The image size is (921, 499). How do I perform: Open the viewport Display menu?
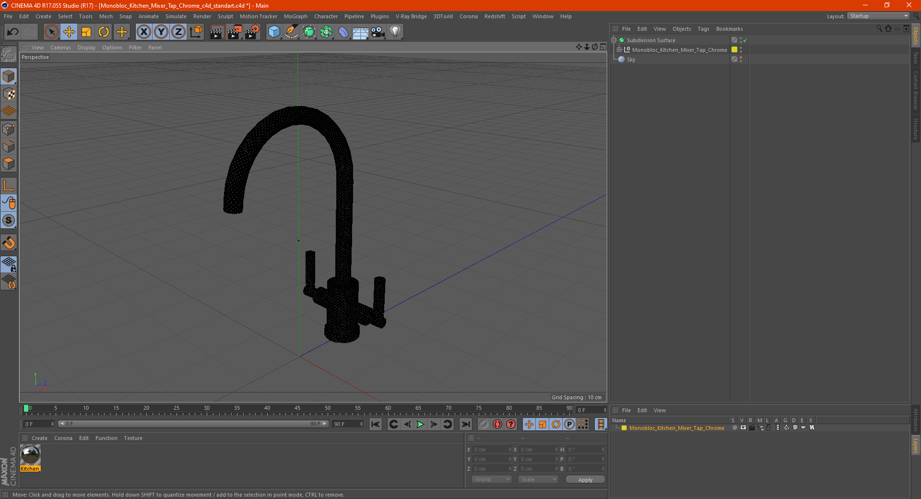tap(86, 48)
